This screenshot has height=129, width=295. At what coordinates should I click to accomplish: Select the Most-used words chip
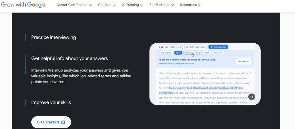coord(196,47)
